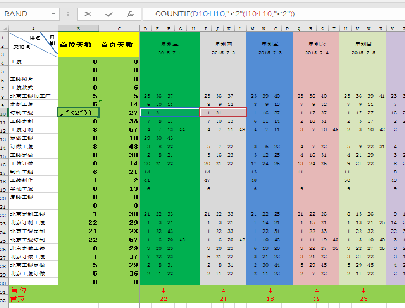Select the red-outlined I10 range cell
Screen dimensions: 405x308
click(x=223, y=113)
